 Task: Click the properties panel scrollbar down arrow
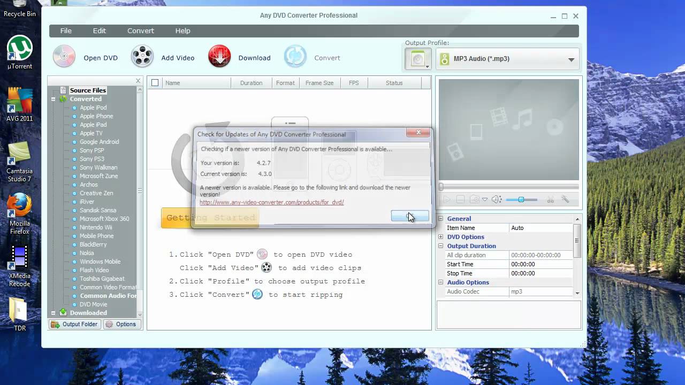[x=577, y=293]
